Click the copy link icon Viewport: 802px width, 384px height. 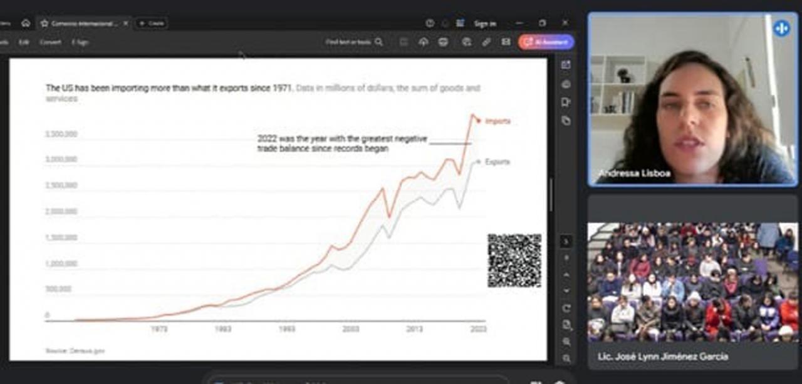point(486,42)
